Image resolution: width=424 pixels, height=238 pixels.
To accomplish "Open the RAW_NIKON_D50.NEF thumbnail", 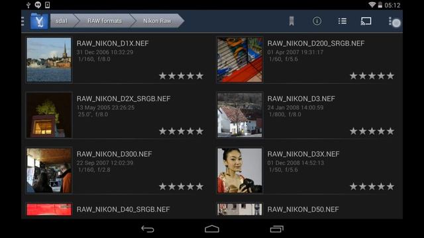I will point(240,210).
